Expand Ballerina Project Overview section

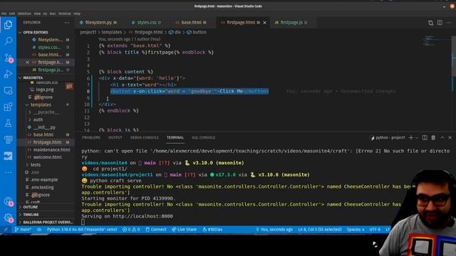(48, 222)
